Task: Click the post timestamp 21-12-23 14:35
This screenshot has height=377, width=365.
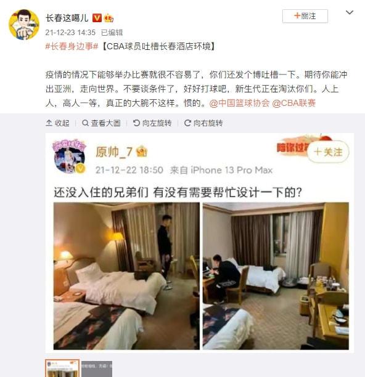Action: pos(70,33)
